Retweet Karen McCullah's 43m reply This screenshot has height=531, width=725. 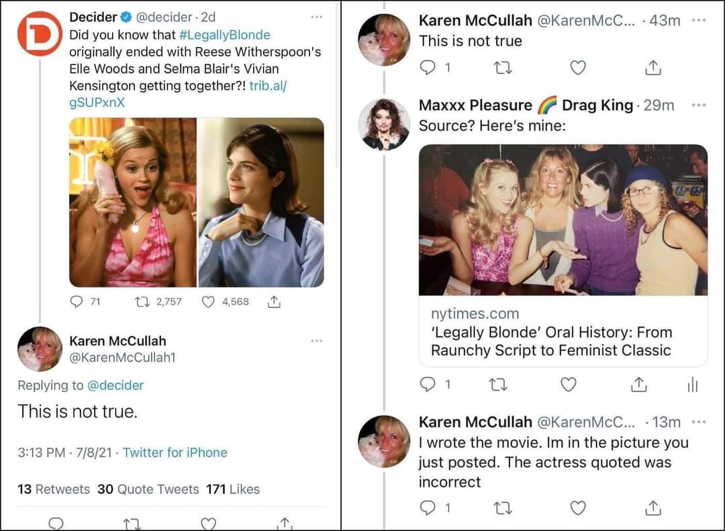(x=500, y=67)
